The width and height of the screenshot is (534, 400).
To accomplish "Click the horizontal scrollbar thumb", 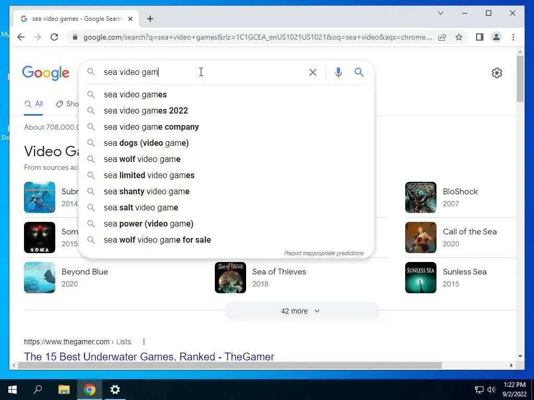I will 229,365.
